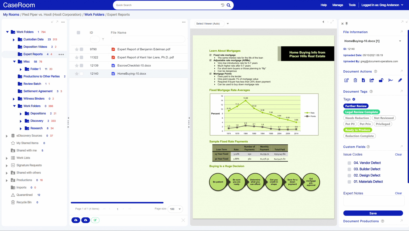Expand the Custodian Data folder
409x231 pixels.
pyautogui.click(x=14, y=40)
